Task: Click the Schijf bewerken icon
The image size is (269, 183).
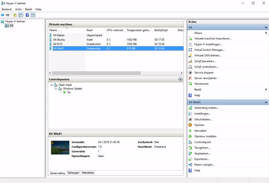Action: pyautogui.click(x=190, y=61)
